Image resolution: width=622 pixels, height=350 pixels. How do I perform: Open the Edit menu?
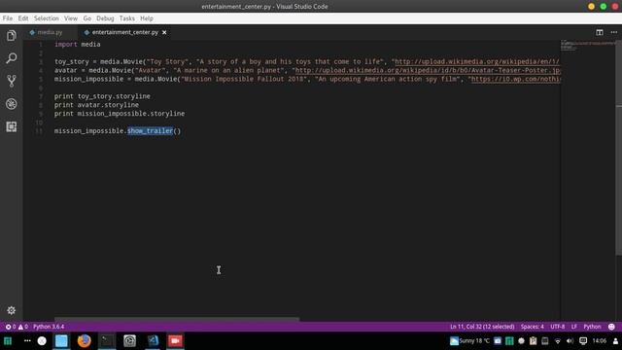23,18
